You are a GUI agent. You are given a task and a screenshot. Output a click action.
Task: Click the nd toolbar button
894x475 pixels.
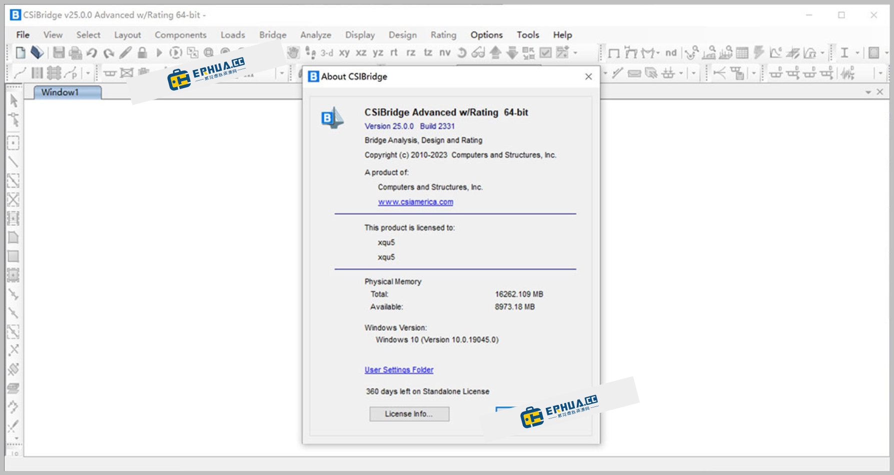pyautogui.click(x=671, y=53)
